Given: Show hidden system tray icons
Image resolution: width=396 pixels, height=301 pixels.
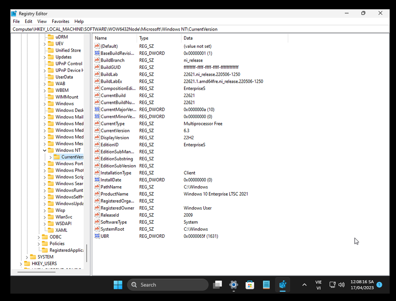Looking at the screenshot, I should [305, 285].
